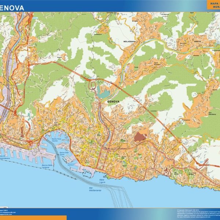Click the copyright notice in bottom-right footer
This screenshot has height=220, width=220.
point(198,214)
